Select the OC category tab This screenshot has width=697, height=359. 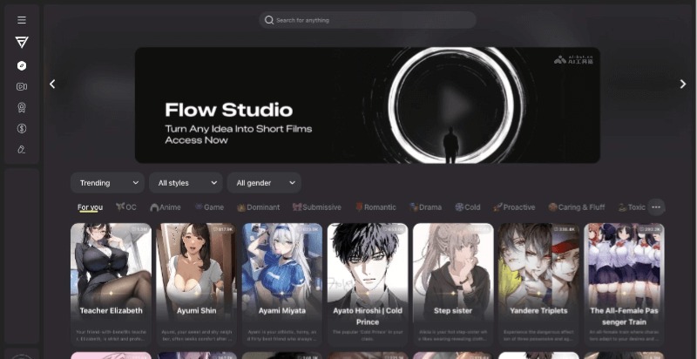[x=125, y=207]
